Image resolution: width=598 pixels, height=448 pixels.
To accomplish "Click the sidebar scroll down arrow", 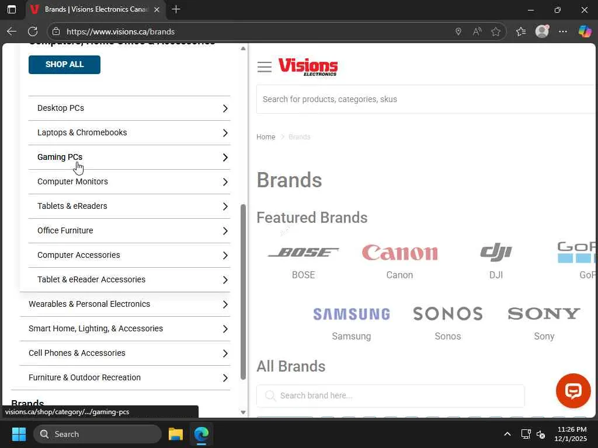I will (244, 412).
